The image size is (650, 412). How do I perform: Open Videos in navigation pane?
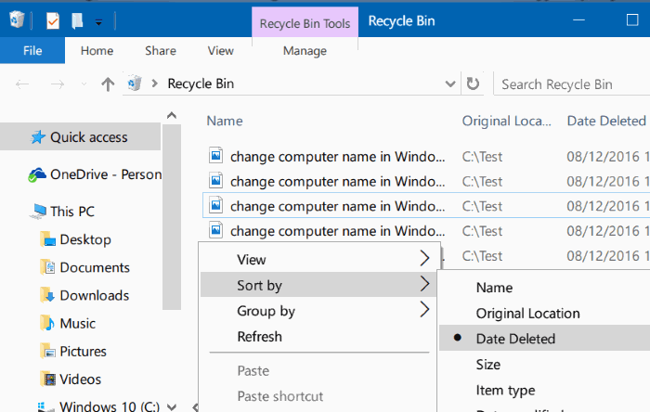click(x=81, y=380)
